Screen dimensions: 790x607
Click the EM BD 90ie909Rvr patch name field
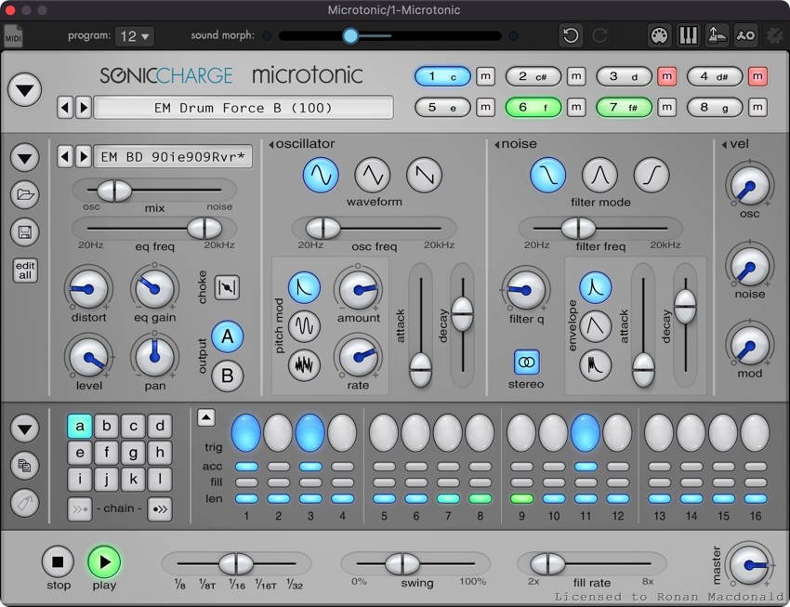[x=173, y=157]
